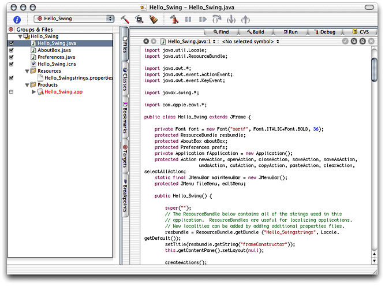
Task: Click the Build hammer toolbar icon
Action: (x=125, y=19)
